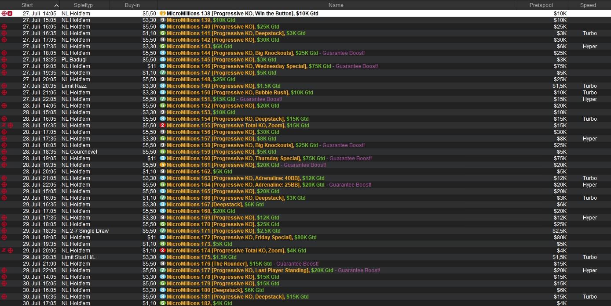Click the green 7-max badge beside MicroMillions 147
The height and width of the screenshot is (306, 611).
163,73
